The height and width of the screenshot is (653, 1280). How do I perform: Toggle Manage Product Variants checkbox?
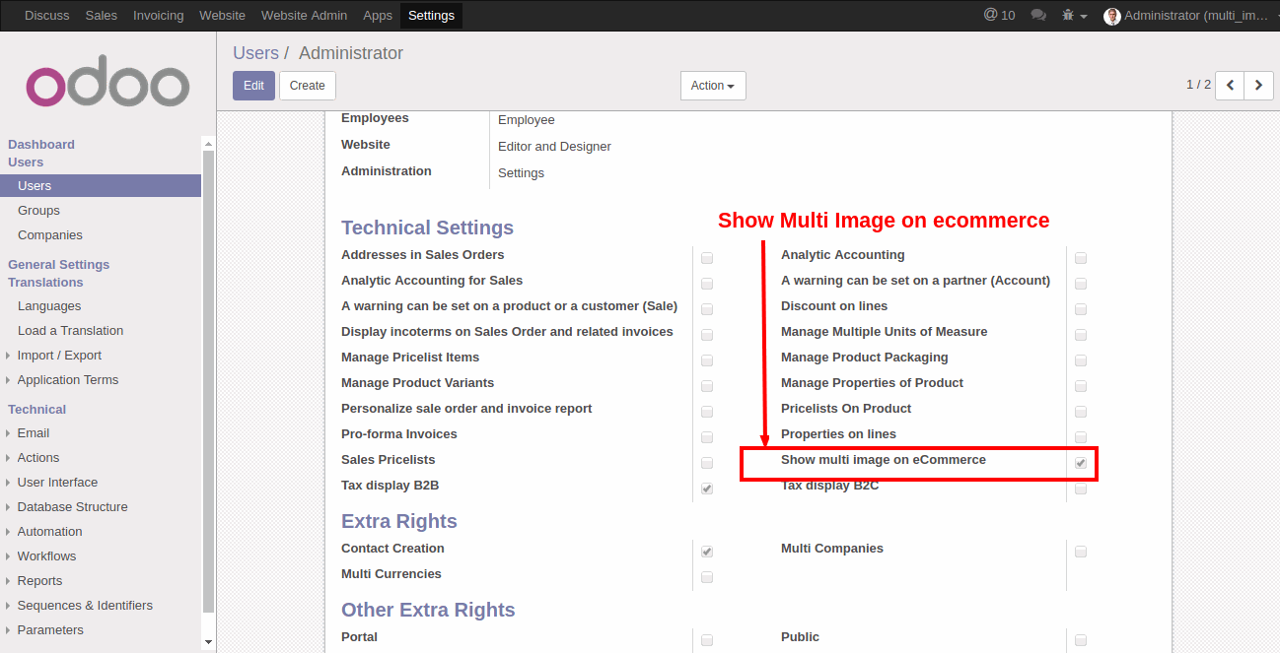pos(707,386)
